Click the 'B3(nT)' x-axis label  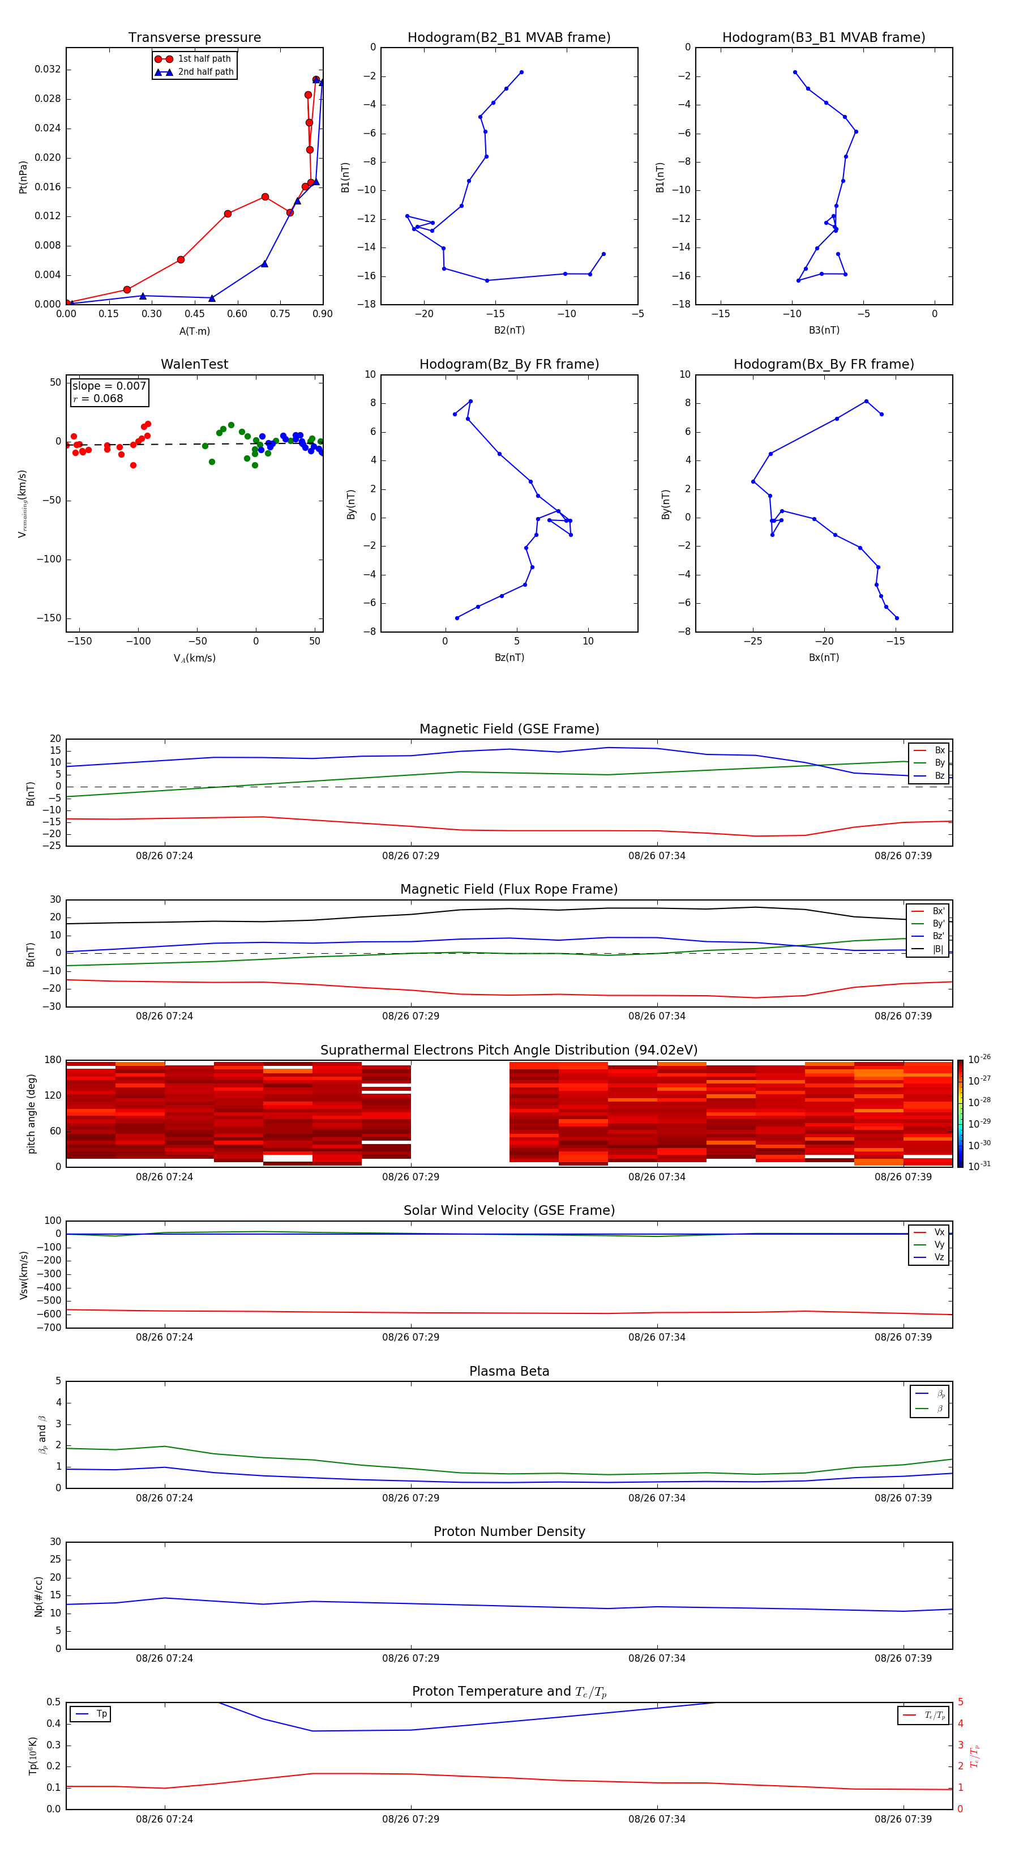pos(824,330)
